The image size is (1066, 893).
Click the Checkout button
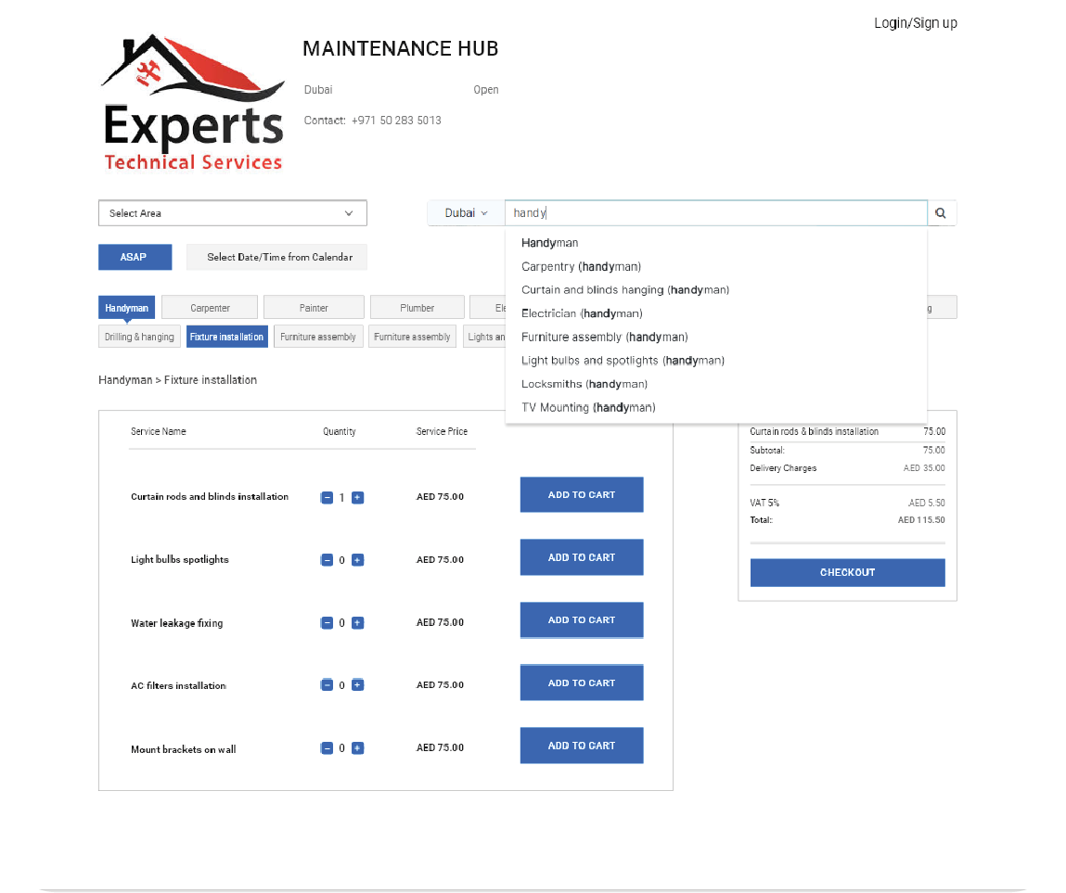[x=847, y=572]
